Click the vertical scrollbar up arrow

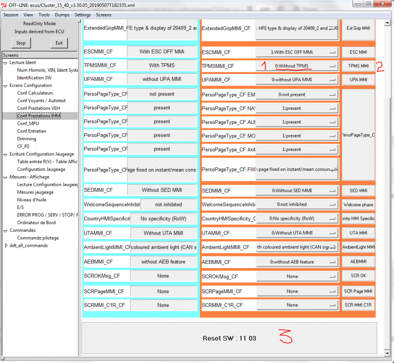coord(387,23)
